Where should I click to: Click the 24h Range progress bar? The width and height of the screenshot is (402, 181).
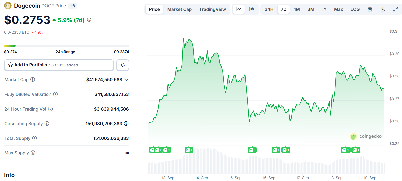pos(67,46)
